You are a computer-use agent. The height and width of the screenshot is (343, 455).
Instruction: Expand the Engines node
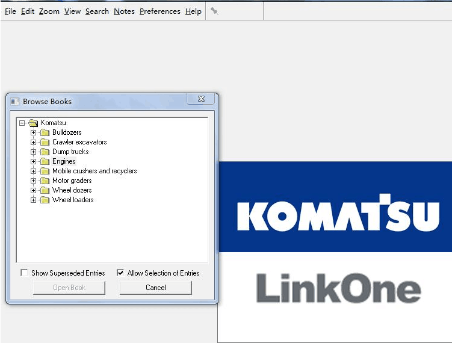33,161
